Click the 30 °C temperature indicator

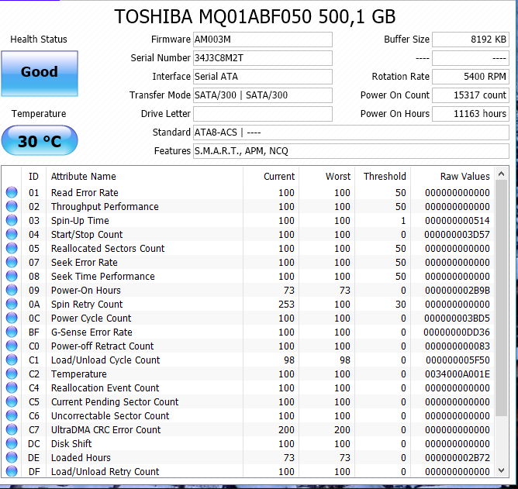[x=40, y=140]
